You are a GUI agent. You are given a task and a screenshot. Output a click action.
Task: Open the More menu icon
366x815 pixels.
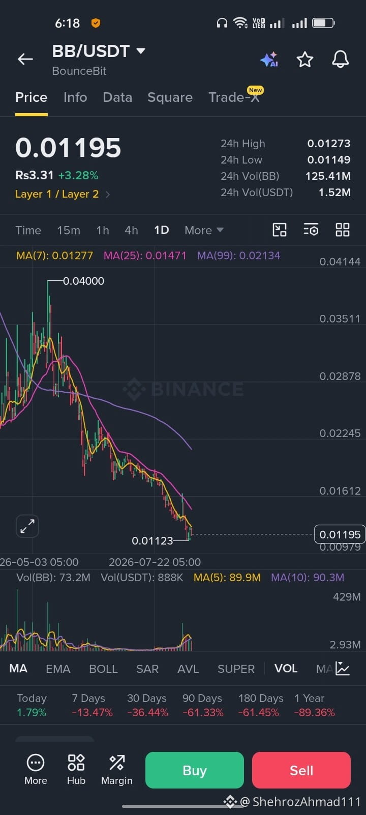pos(36,770)
